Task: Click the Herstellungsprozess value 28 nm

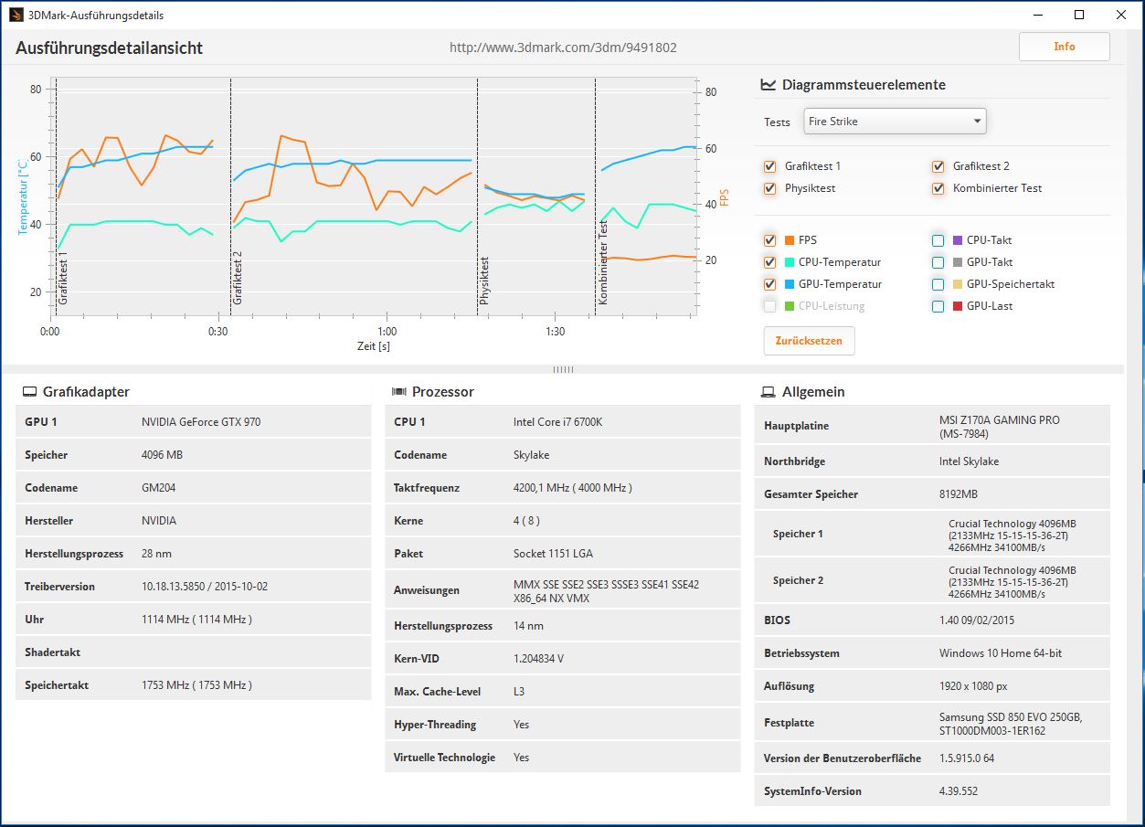Action: (156, 554)
